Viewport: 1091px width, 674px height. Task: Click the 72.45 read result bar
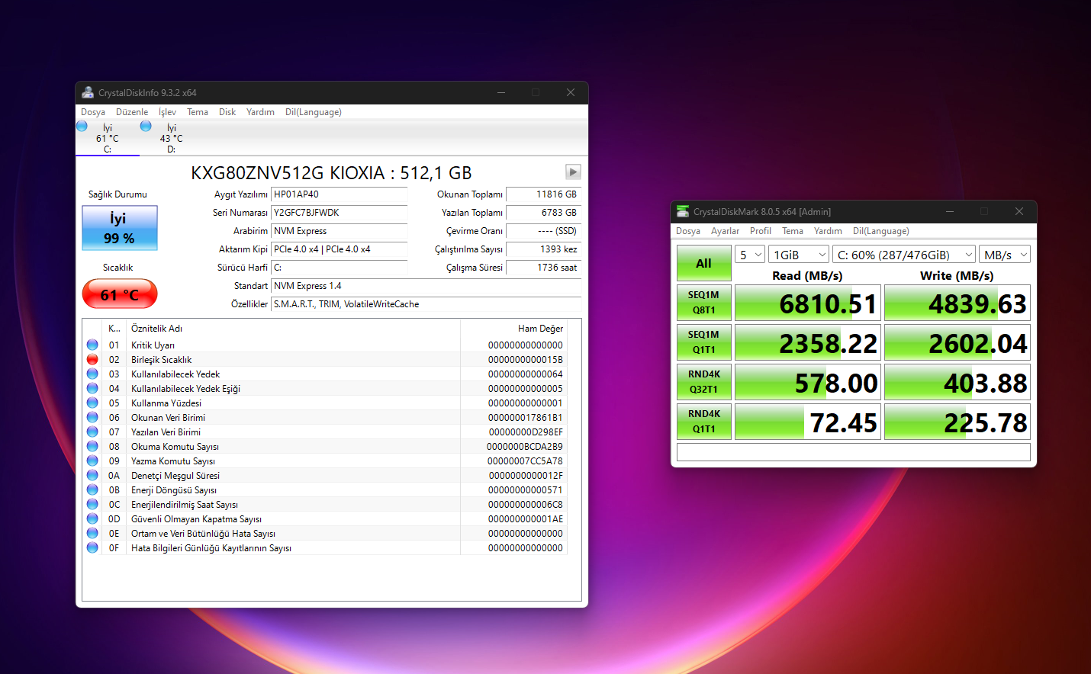click(808, 422)
